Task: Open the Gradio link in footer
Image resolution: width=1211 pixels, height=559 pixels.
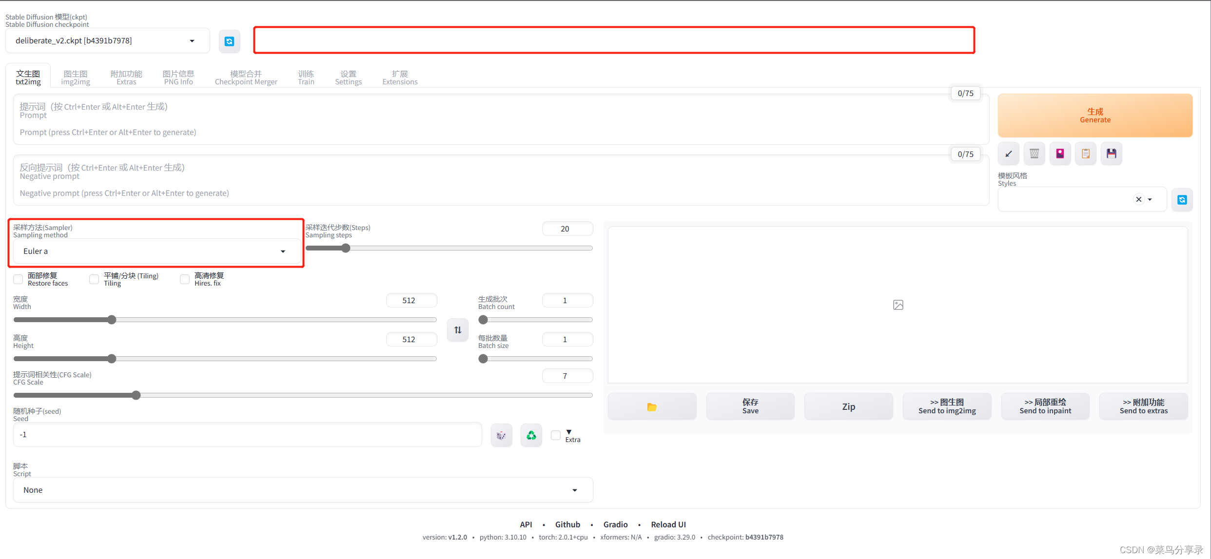Action: pyautogui.click(x=615, y=525)
